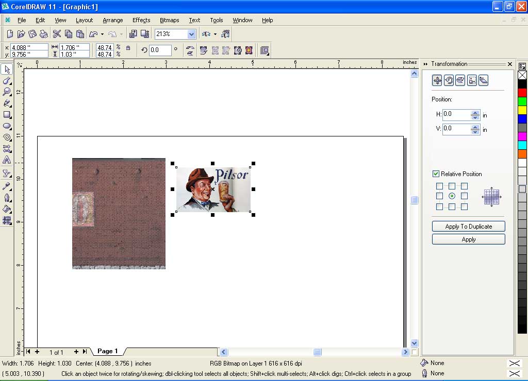
Task: Select the center anchor point radio button
Action: click(452, 196)
